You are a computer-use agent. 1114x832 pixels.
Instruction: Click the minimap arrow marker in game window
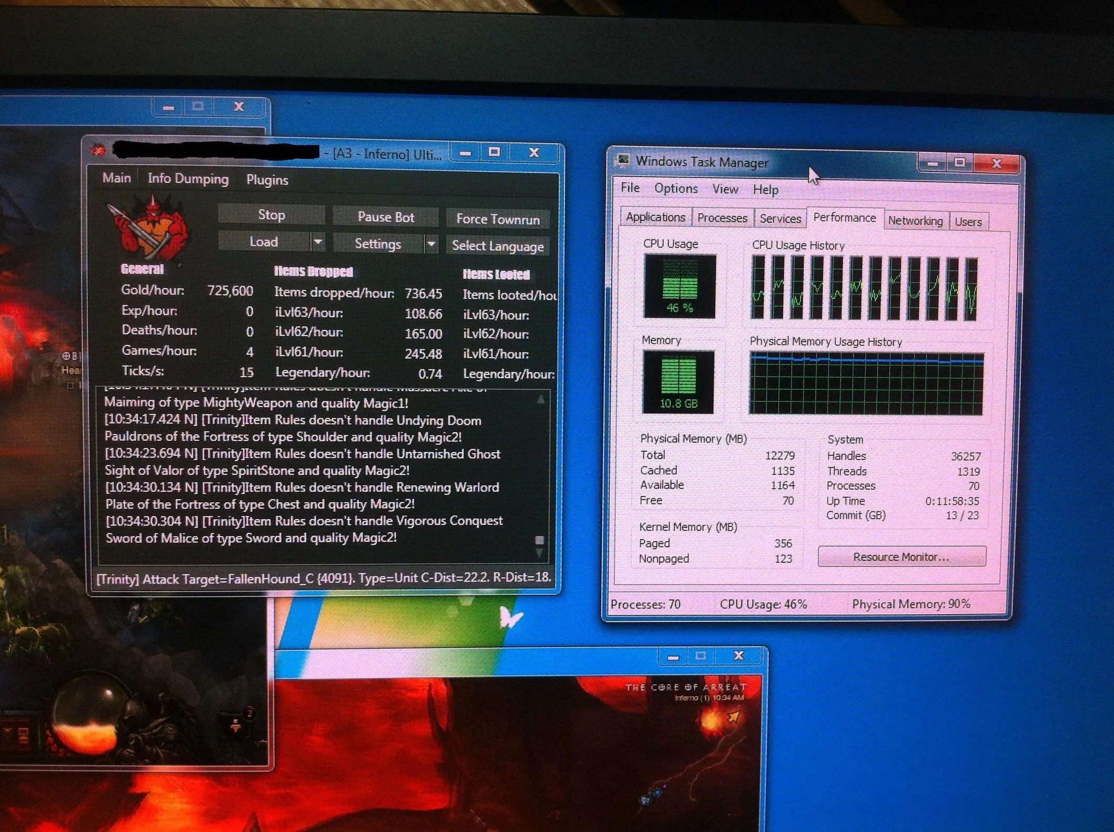733,716
